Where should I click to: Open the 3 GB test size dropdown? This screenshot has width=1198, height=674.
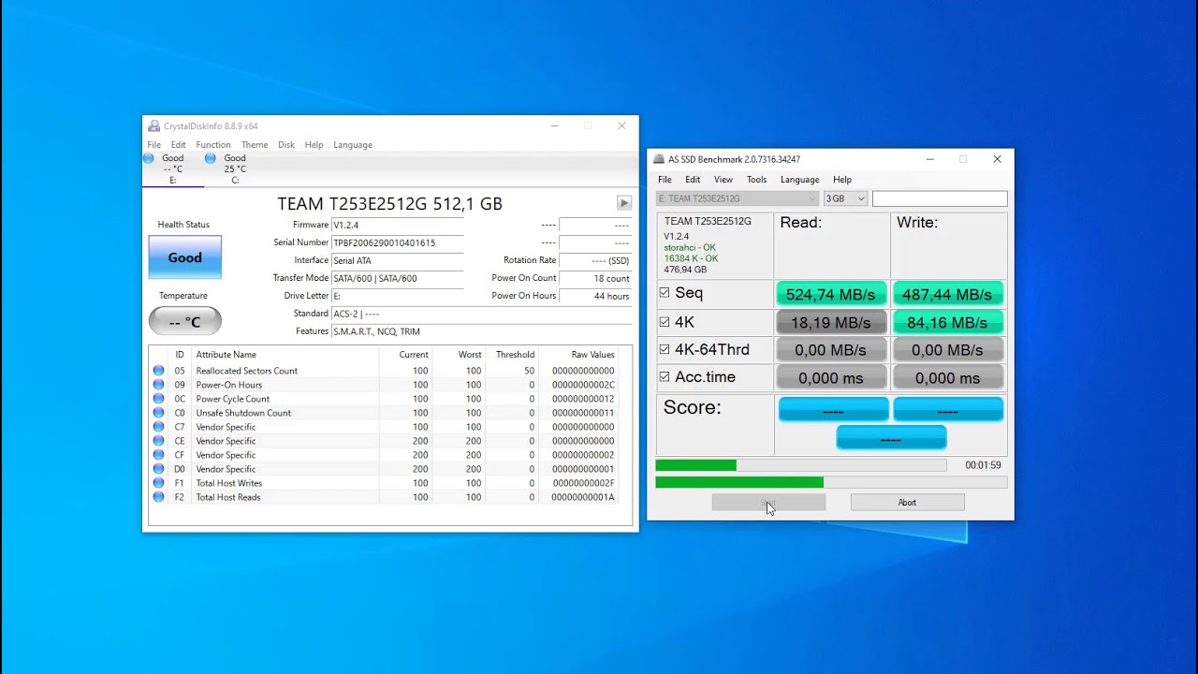pos(845,198)
